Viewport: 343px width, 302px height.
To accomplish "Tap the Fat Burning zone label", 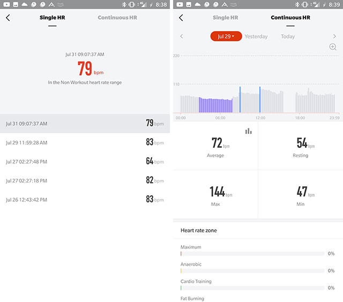I will [192, 298].
